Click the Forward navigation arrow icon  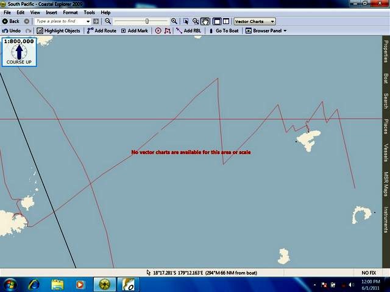pos(27,21)
